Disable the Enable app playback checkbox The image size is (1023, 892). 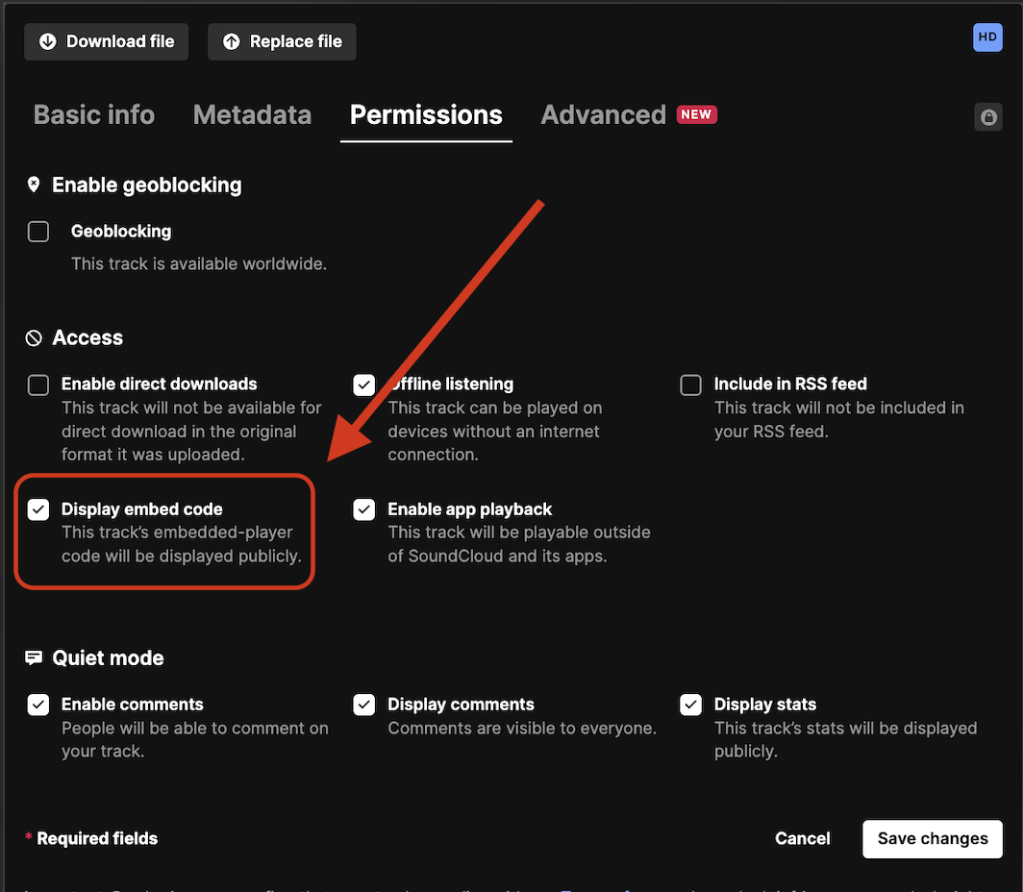pyautogui.click(x=363, y=509)
